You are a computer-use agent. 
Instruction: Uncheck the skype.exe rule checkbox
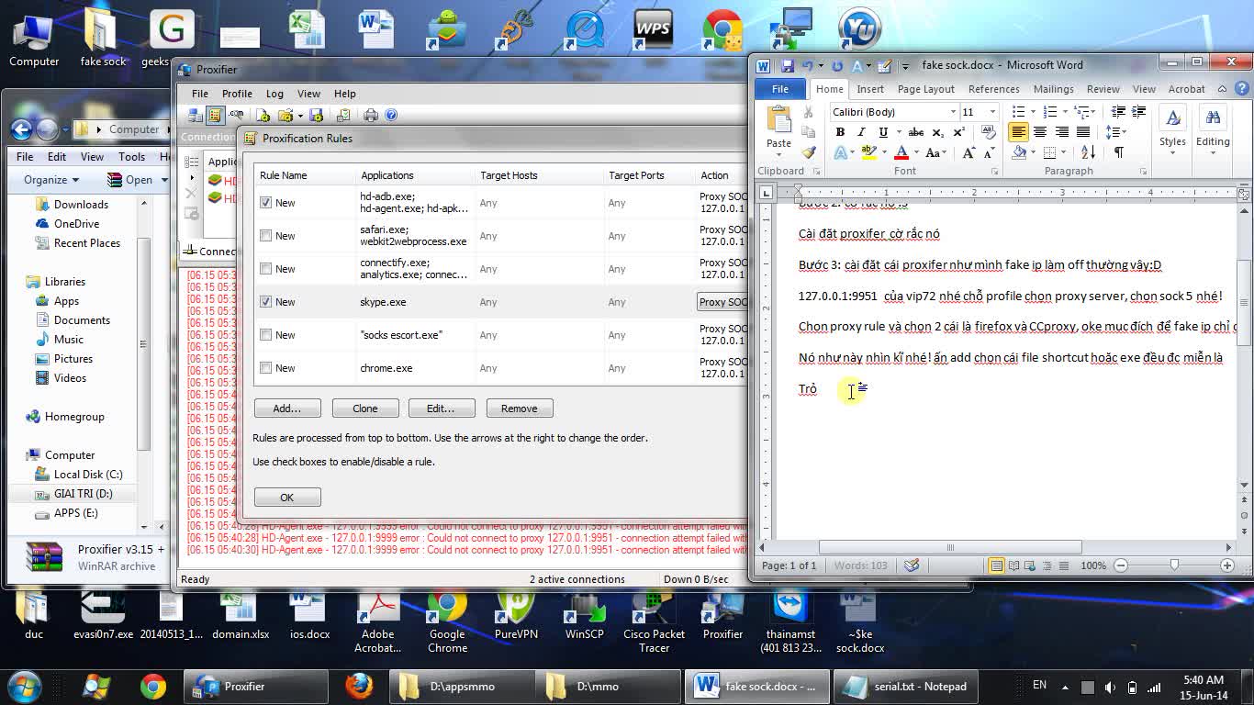tap(266, 301)
